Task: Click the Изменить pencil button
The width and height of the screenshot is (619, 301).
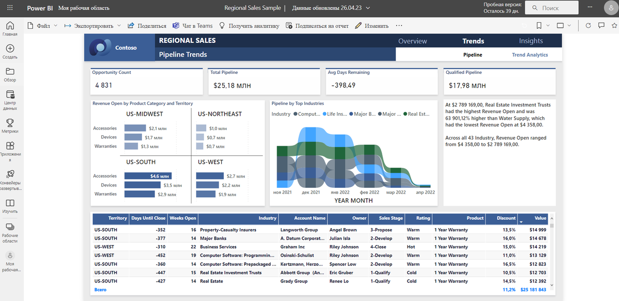Action: 372,25
